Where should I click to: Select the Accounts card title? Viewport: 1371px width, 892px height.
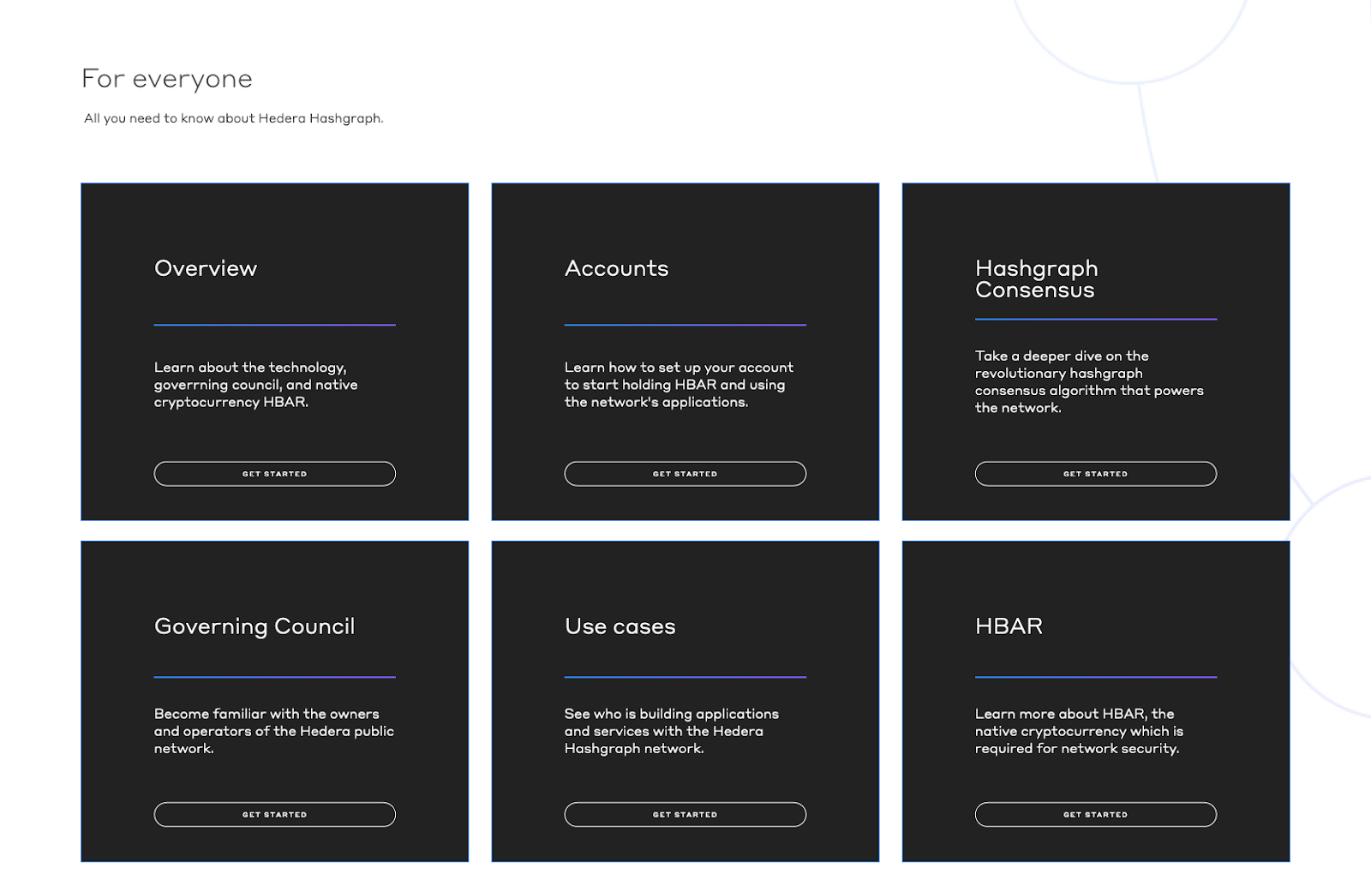(617, 268)
